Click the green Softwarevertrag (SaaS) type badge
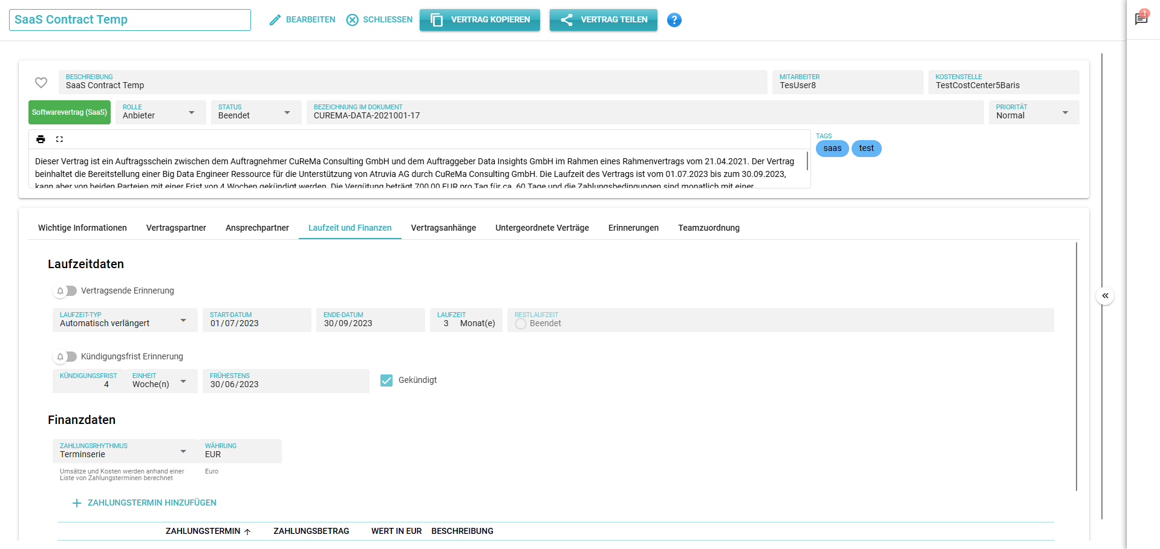Screen dimensions: 1160x549 [70, 113]
